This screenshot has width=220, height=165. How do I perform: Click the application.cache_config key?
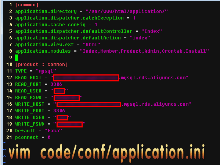[50, 25]
